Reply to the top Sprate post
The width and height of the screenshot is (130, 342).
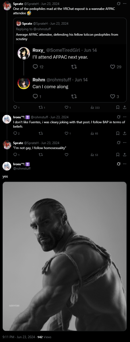(x=16, y=108)
